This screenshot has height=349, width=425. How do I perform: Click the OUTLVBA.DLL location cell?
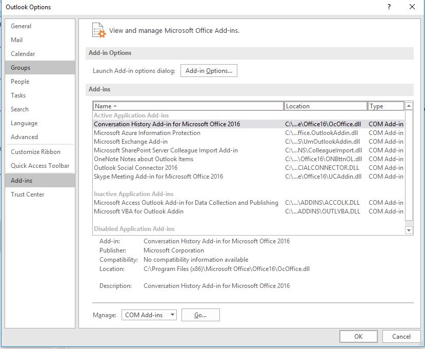pyautogui.click(x=322, y=211)
